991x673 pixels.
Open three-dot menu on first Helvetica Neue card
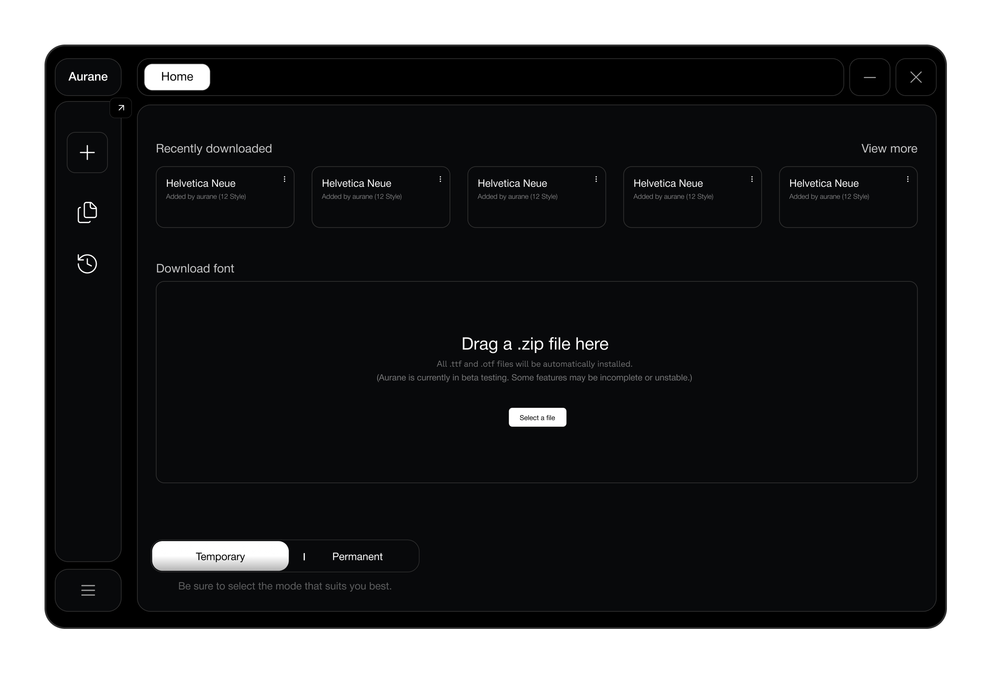tap(285, 179)
